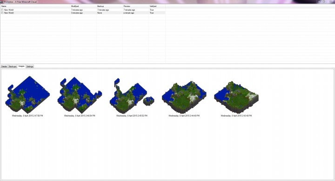
Task: Open the world image captured at 2:46:54 PM
Action: (x=80, y=95)
